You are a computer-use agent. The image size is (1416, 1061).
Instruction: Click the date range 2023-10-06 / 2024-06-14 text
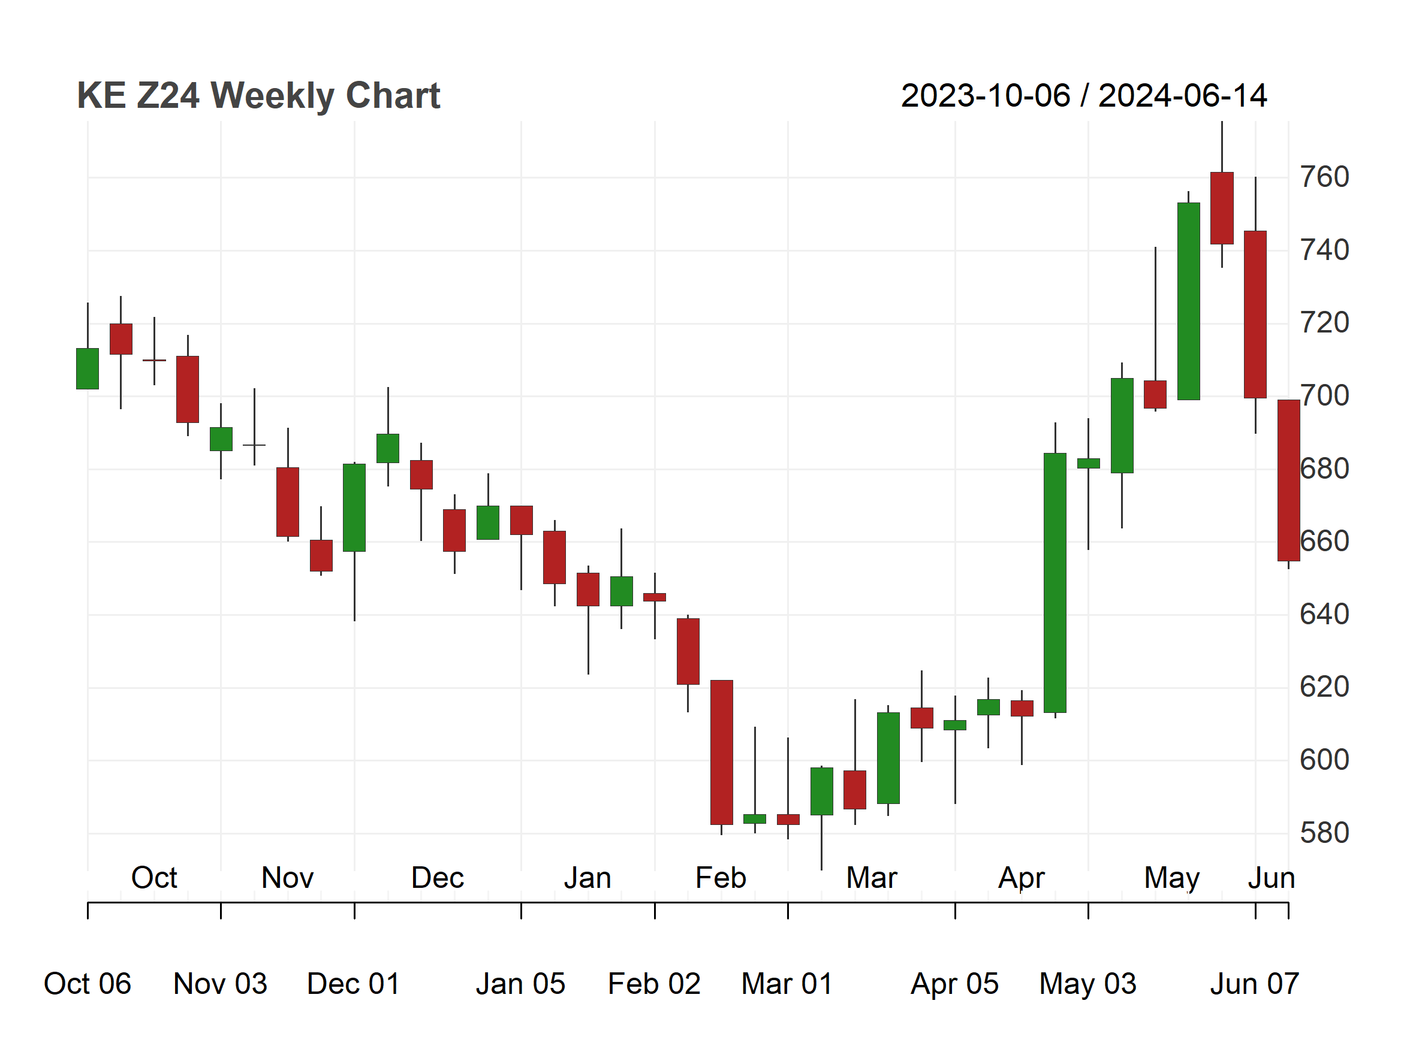(1084, 96)
